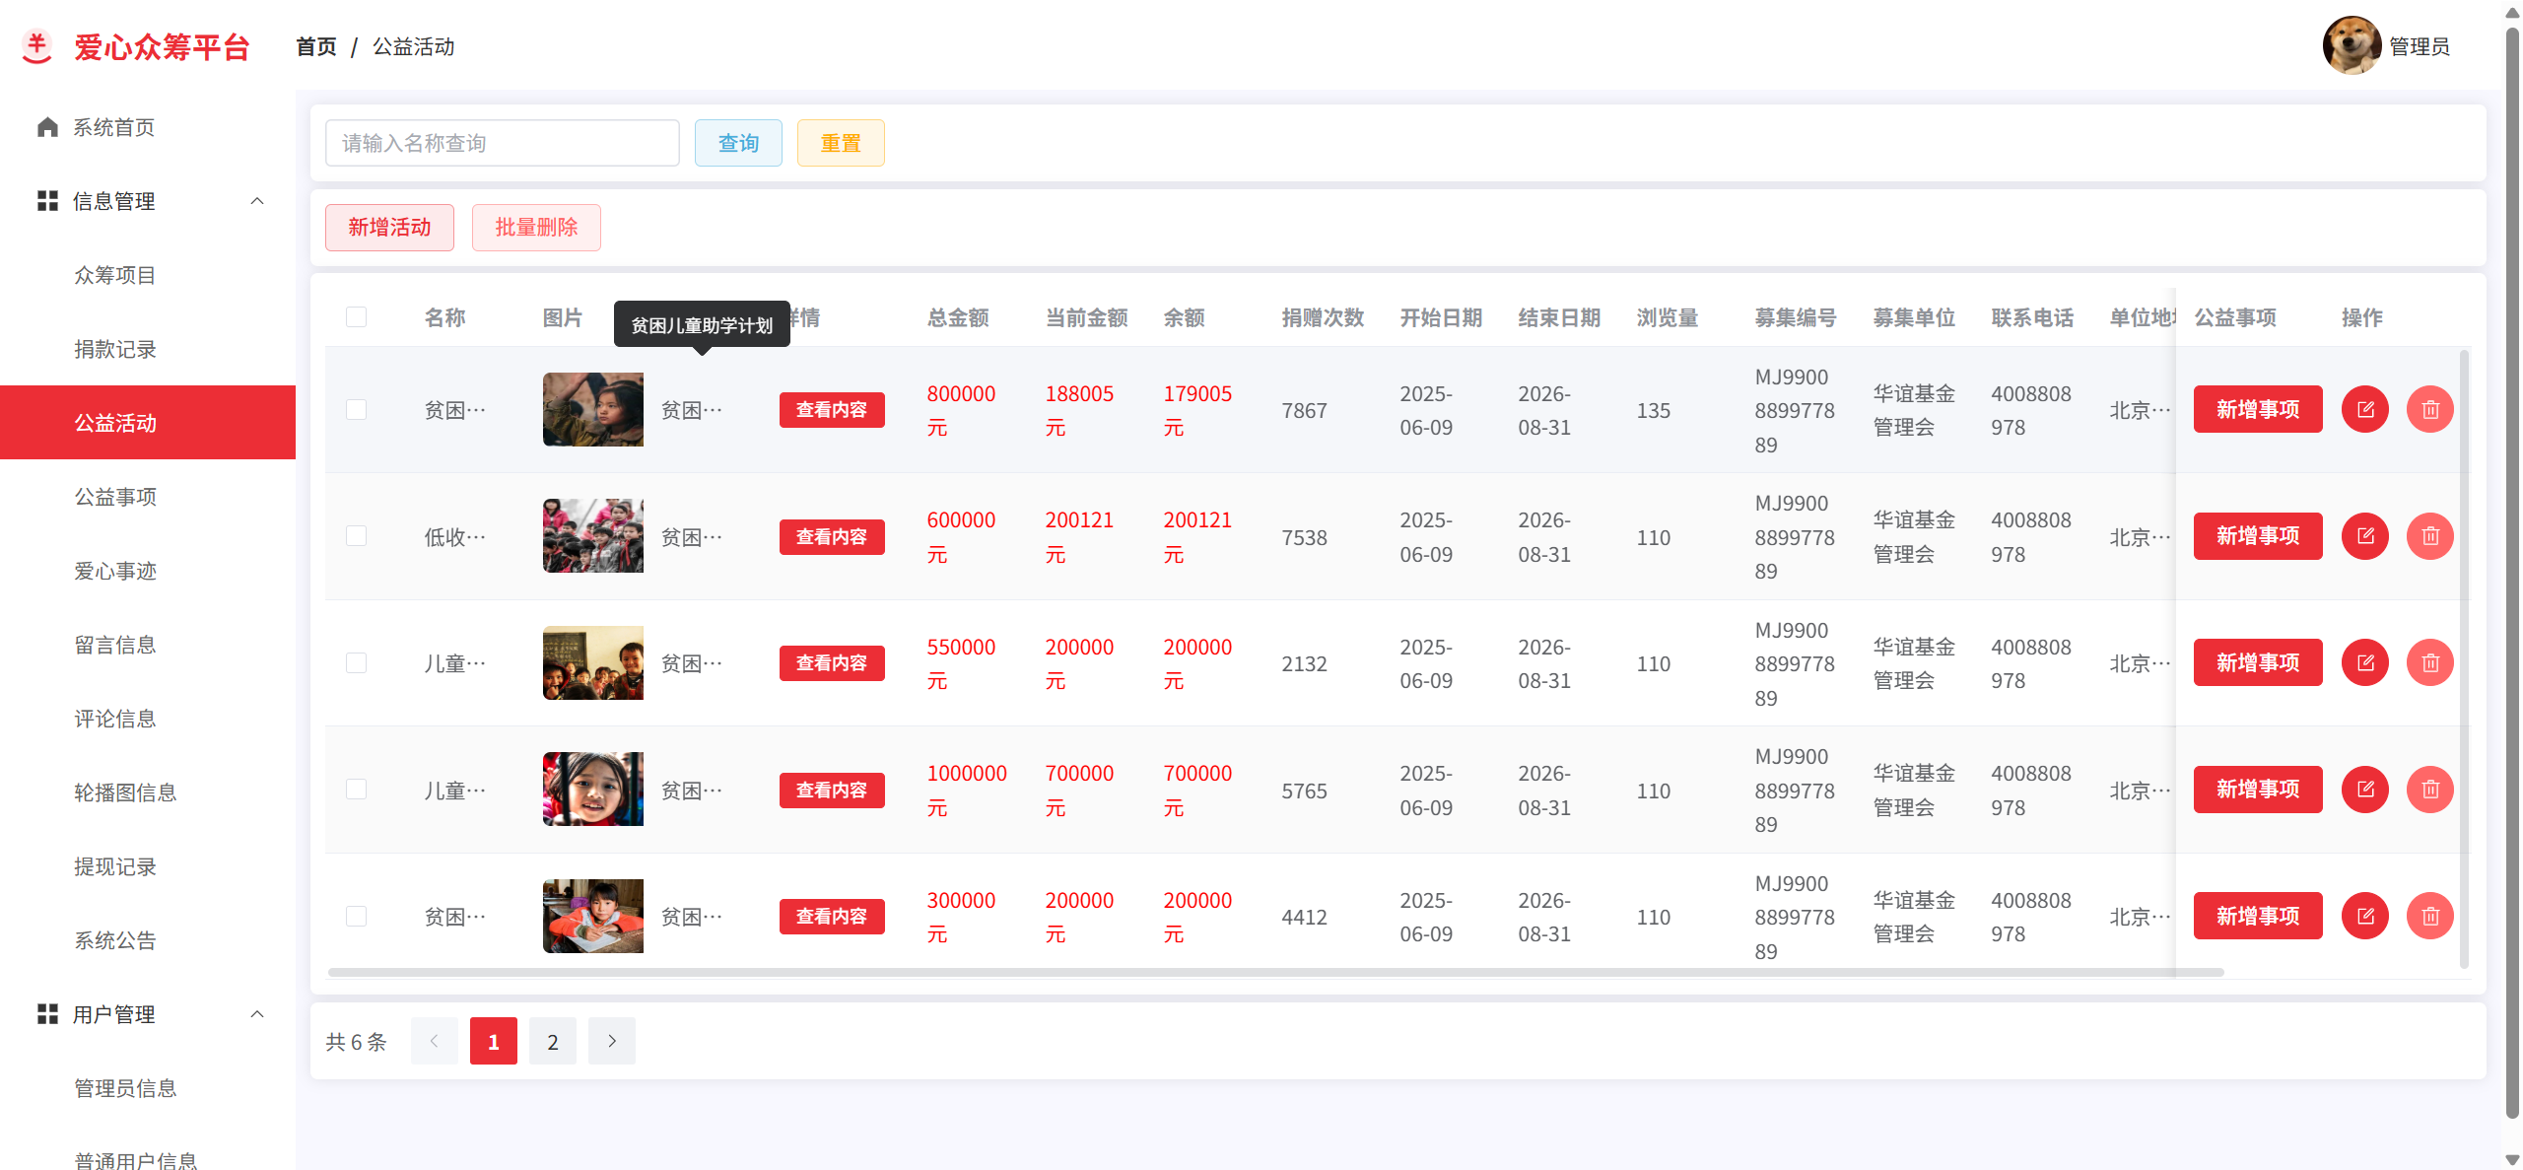The width and height of the screenshot is (2523, 1170).
Task: Open 众筹项目 in the sidebar
Action: [115, 275]
